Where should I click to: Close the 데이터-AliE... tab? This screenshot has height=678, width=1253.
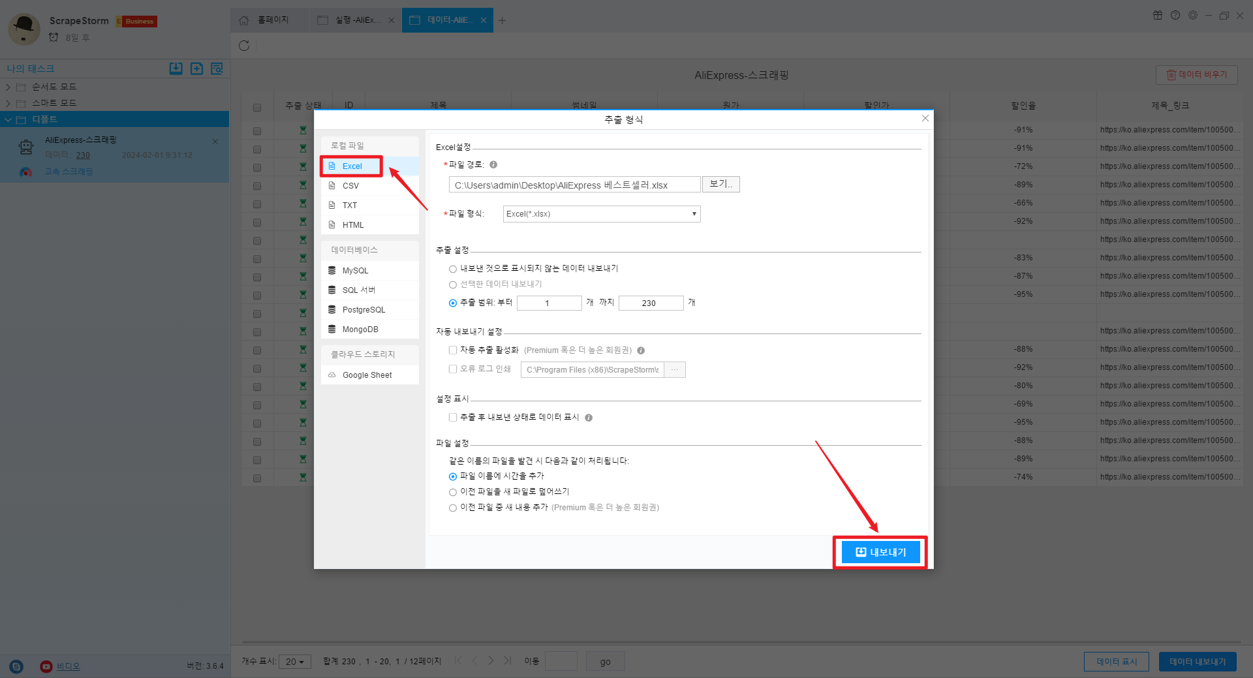484,20
